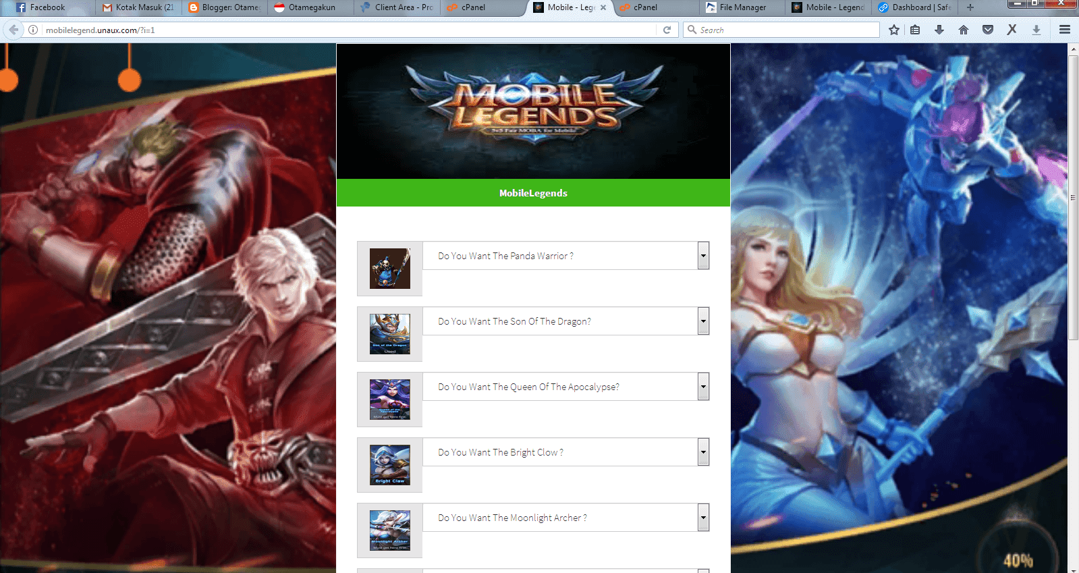Screen dimensions: 1079x573
Task: Open the Son Of The Dragon dropdown
Action: coord(565,321)
